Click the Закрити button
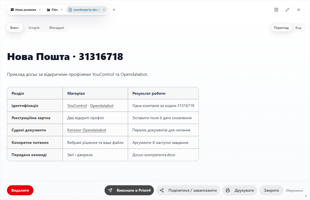 pos(271,190)
